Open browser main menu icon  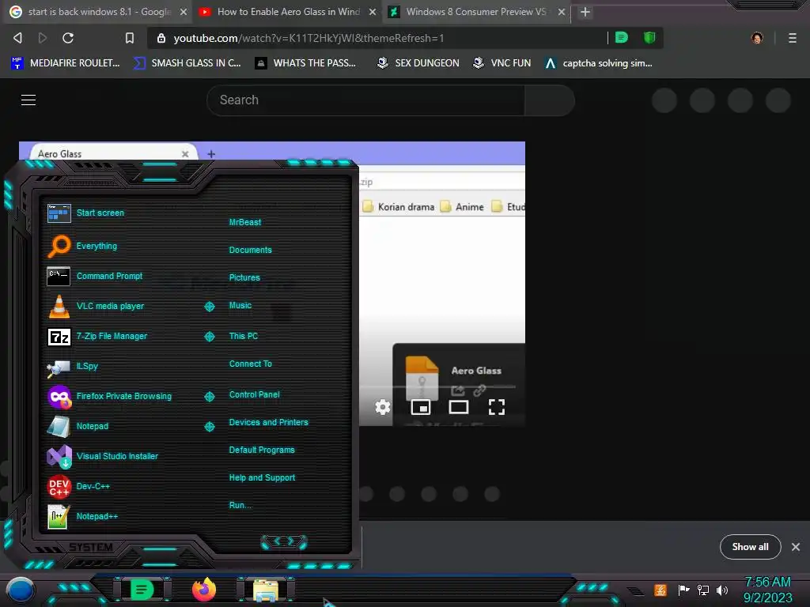[x=792, y=38]
